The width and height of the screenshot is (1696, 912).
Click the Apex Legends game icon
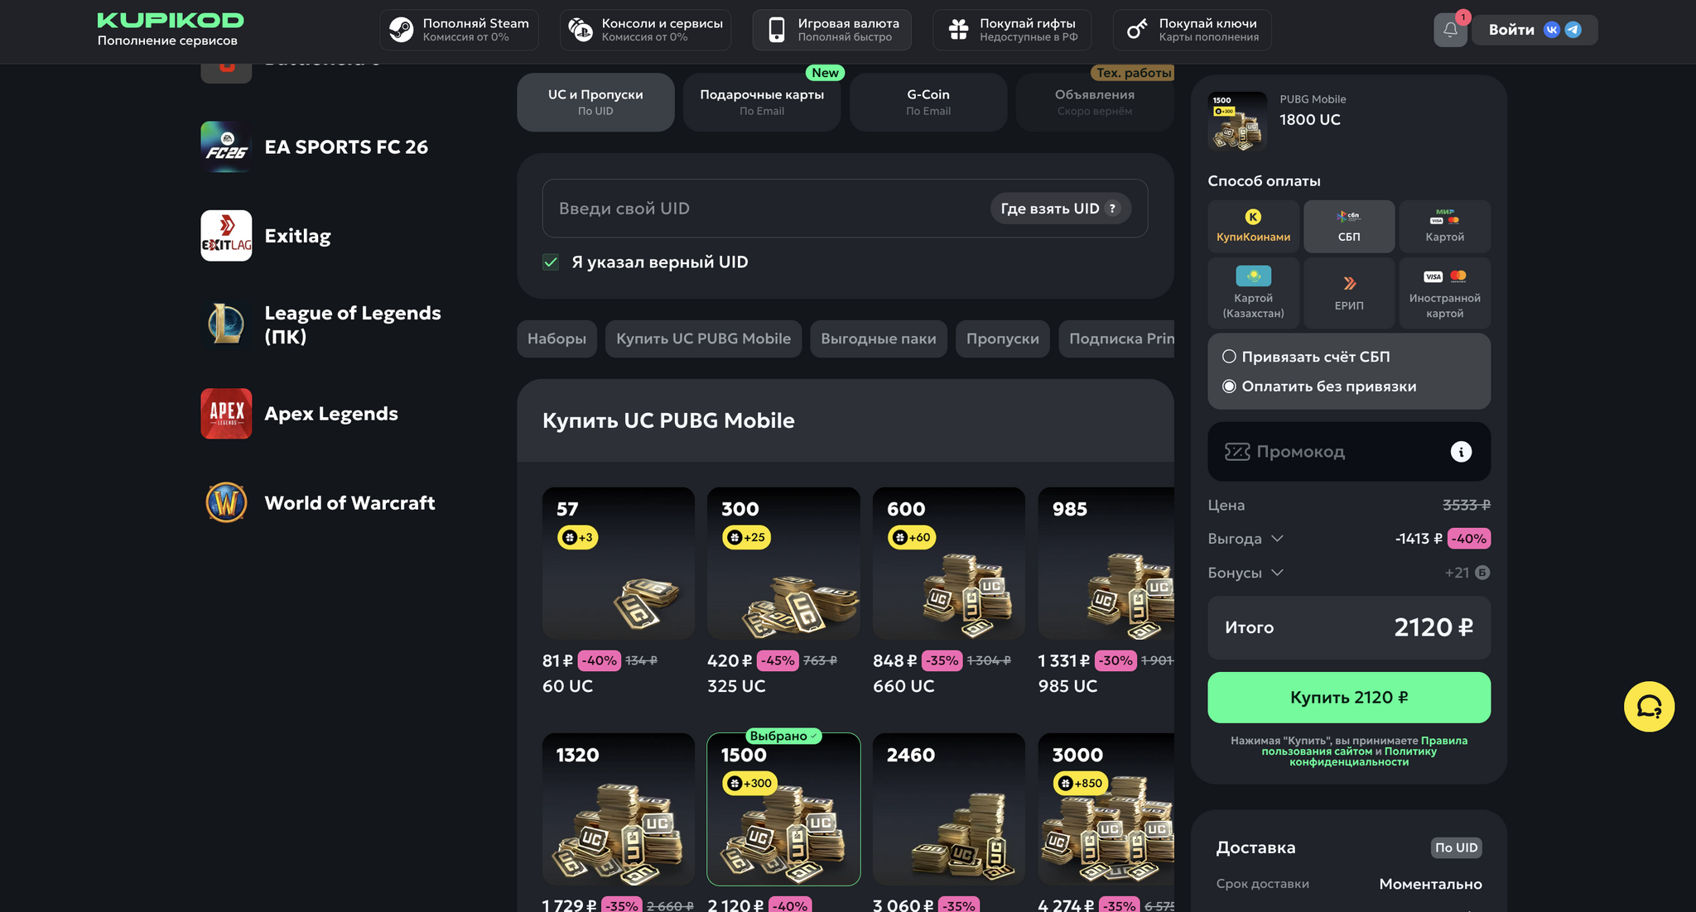(x=226, y=413)
